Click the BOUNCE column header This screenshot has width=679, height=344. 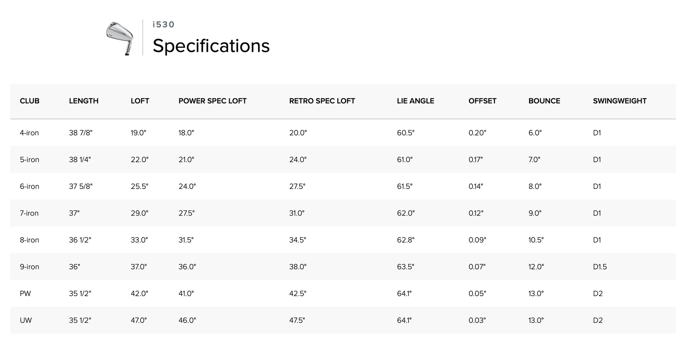(544, 101)
